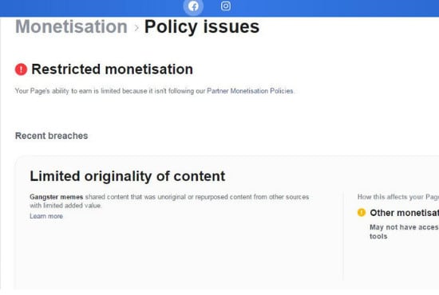The height and width of the screenshot is (295, 439).
Task: Go back to Monetisation breadcrumb
Action: coord(71,27)
